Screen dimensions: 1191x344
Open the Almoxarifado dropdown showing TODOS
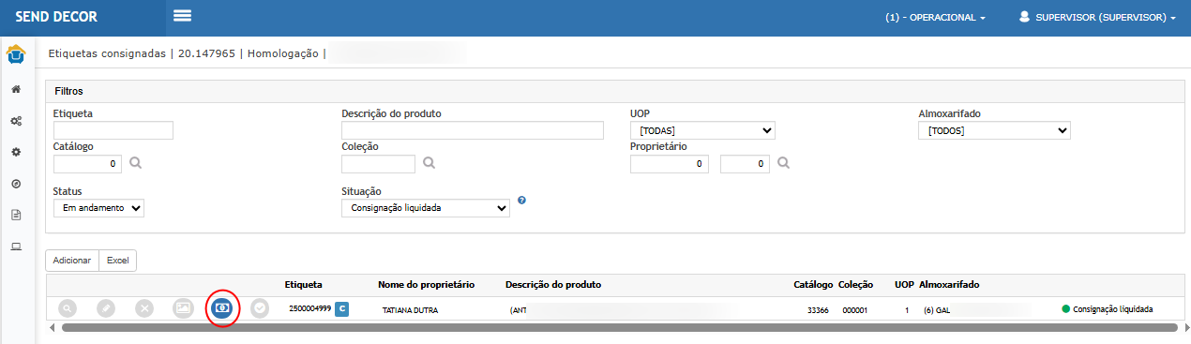[994, 130]
